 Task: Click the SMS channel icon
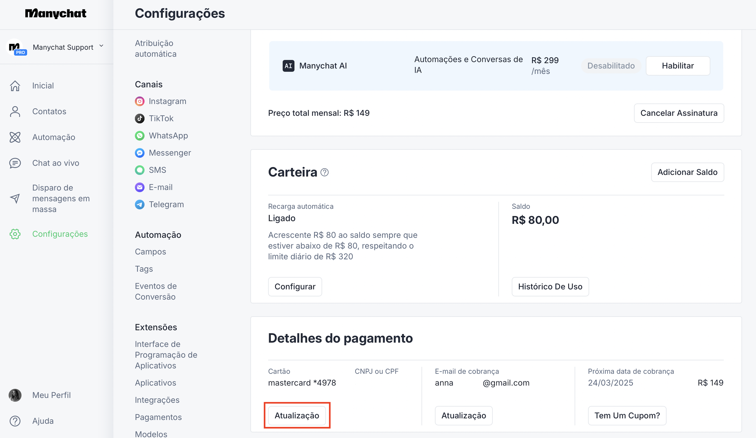[140, 170]
